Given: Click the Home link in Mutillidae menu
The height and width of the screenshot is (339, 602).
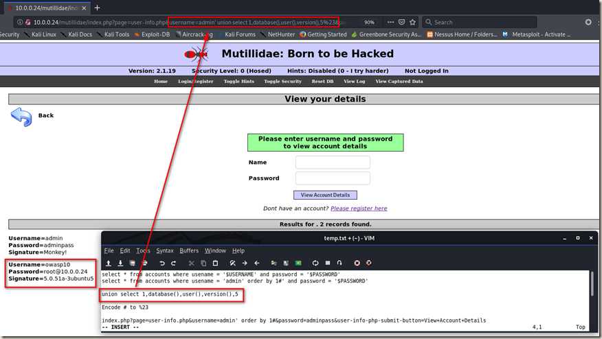Looking at the screenshot, I should [161, 81].
